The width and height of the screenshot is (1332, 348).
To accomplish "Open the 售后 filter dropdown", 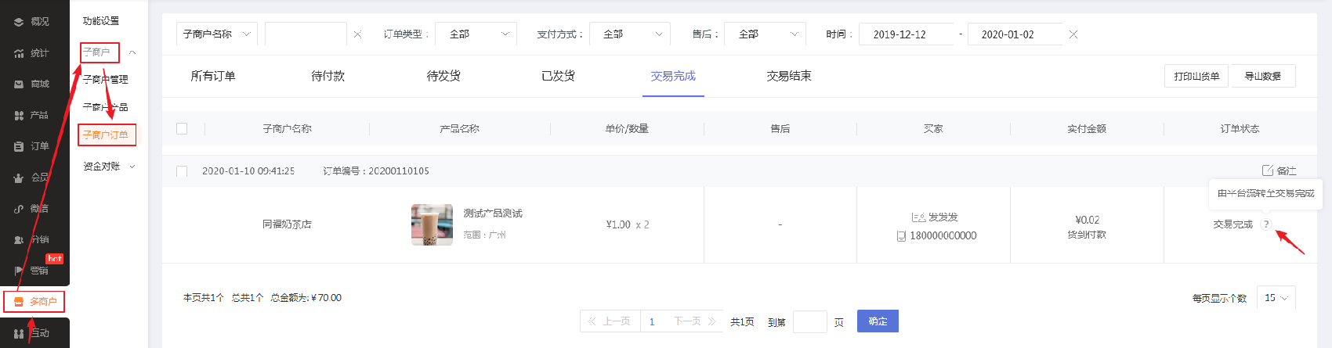I will [x=766, y=34].
